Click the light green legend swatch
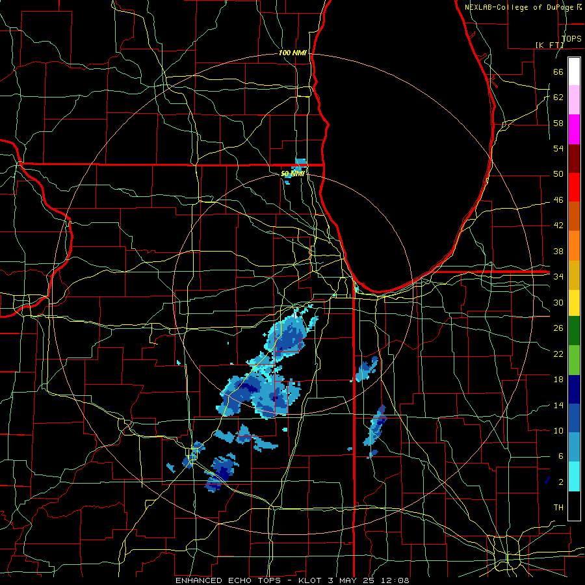 574,360
